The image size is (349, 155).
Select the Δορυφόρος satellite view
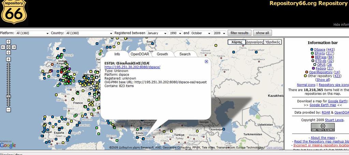click(x=255, y=42)
